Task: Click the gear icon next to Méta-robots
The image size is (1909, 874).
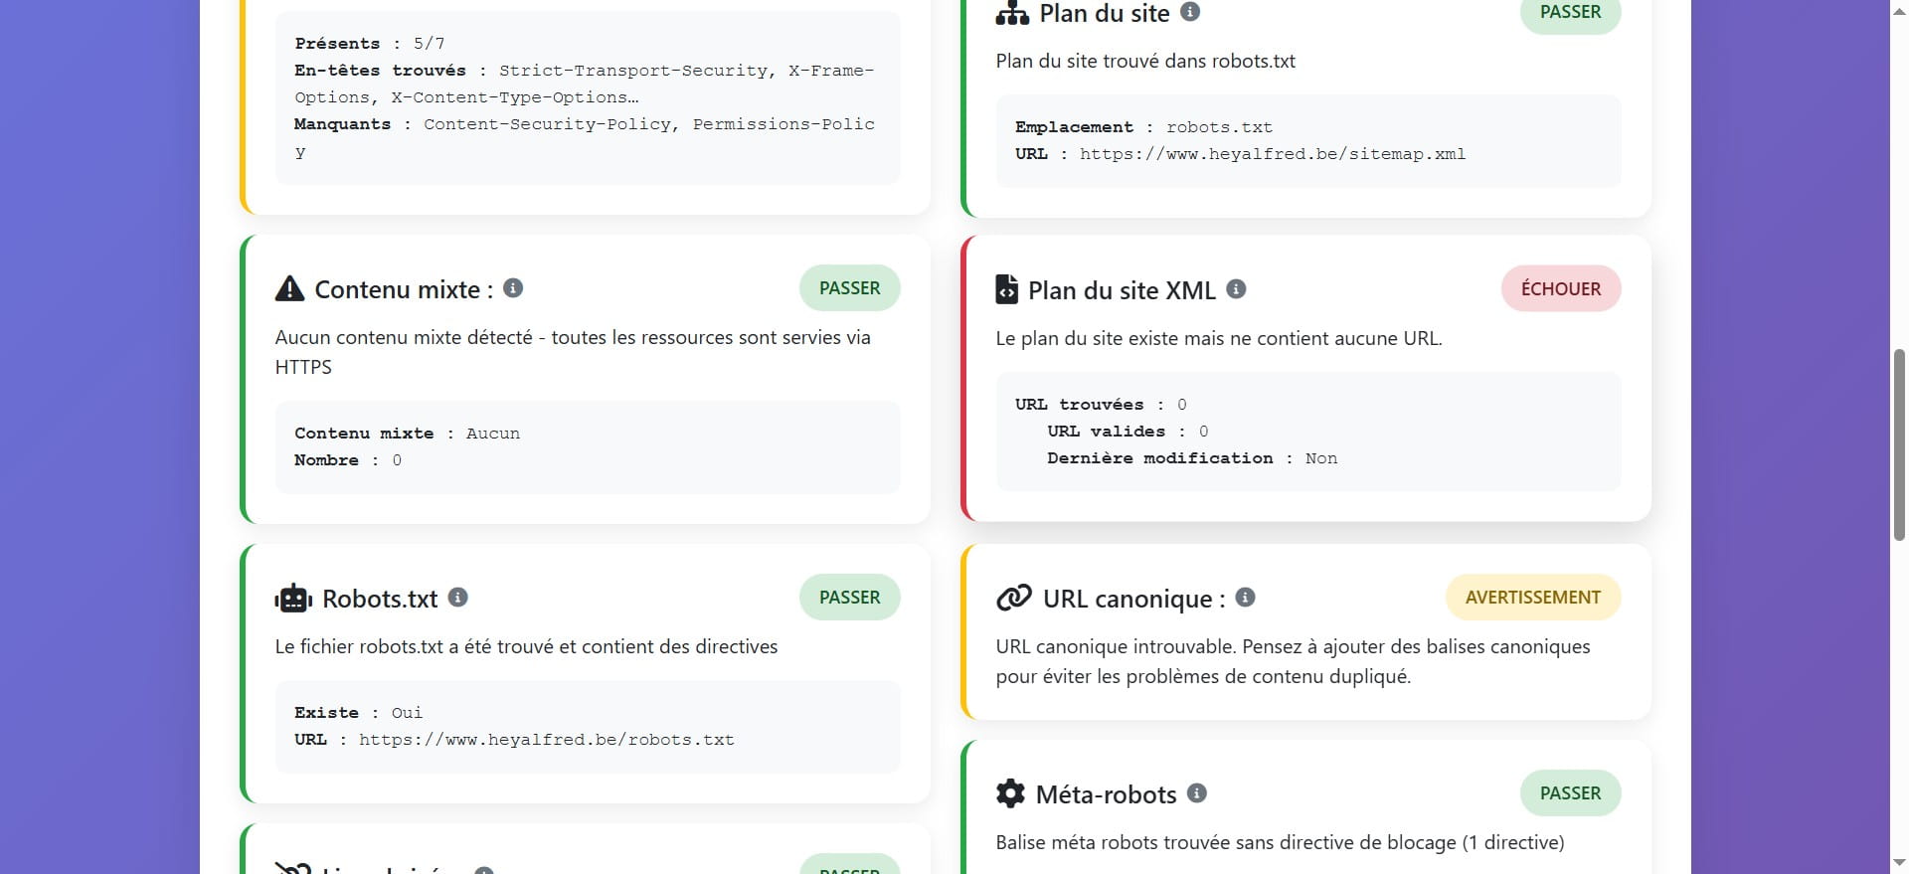Action: tap(1010, 792)
